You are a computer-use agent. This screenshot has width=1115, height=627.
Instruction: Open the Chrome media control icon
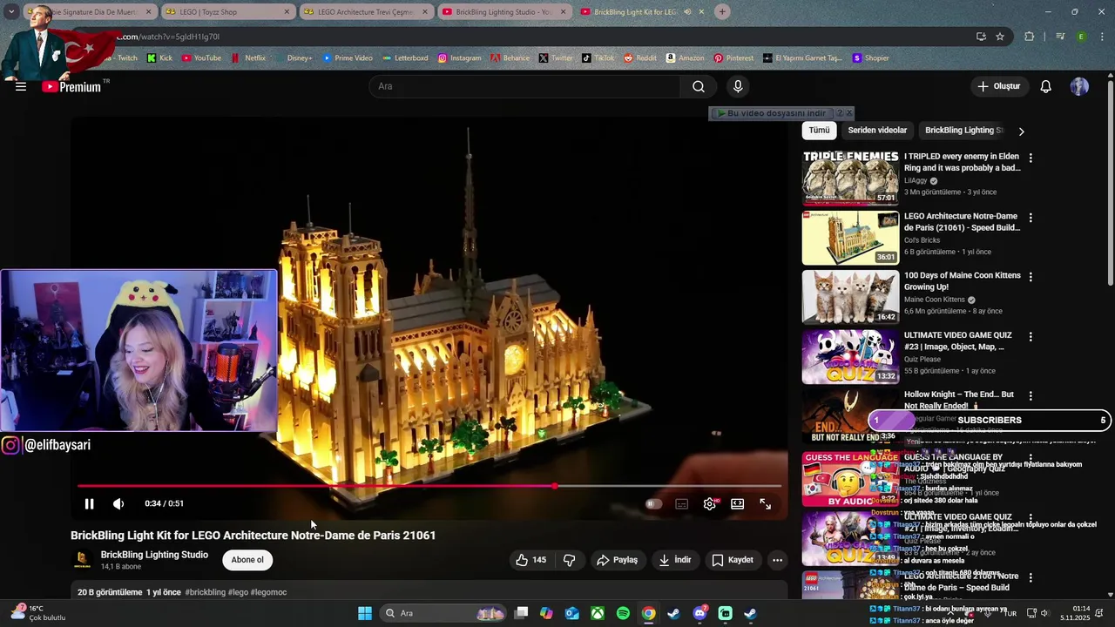pyautogui.click(x=1060, y=37)
